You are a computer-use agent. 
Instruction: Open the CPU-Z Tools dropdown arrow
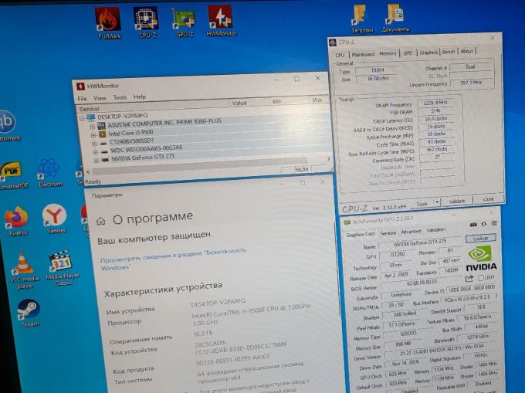click(x=436, y=202)
